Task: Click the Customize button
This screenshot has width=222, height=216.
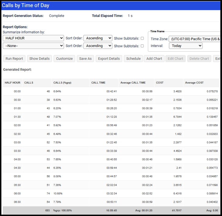Action: coord(64,59)
